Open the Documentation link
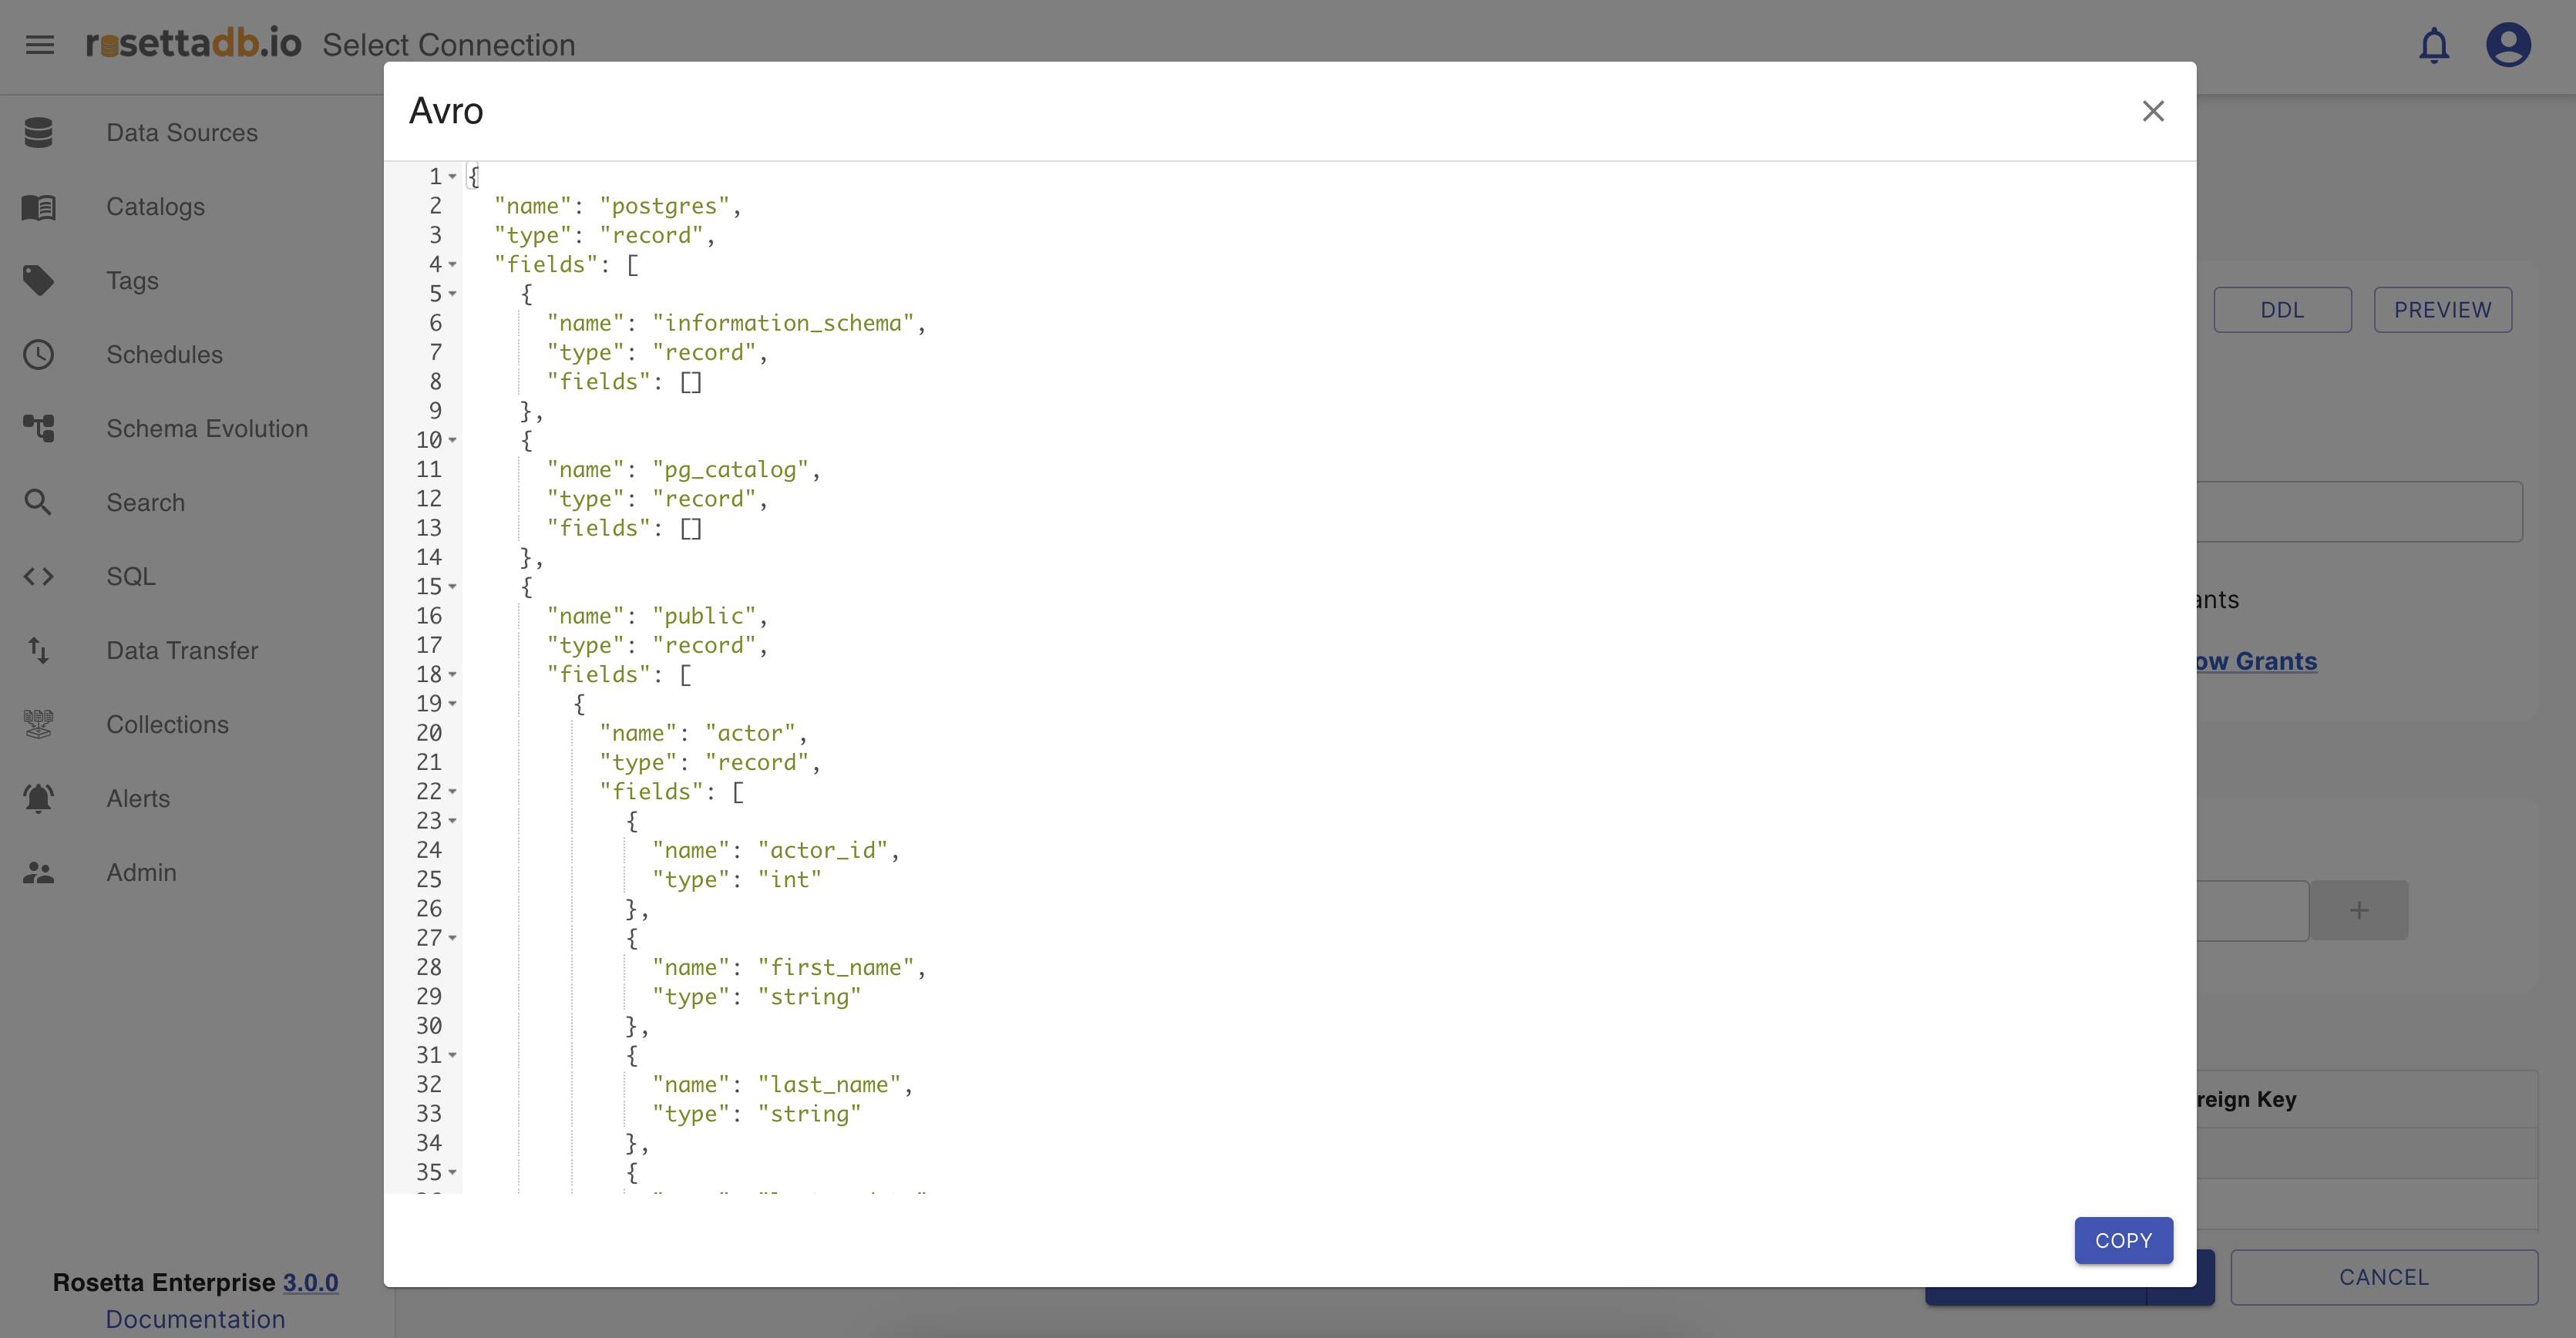 [195, 1319]
